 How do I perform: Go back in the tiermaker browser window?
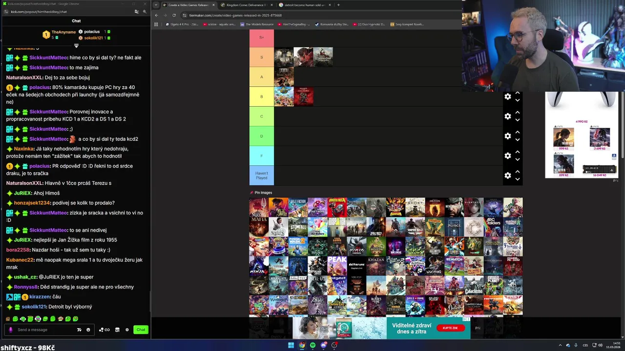pos(156,15)
